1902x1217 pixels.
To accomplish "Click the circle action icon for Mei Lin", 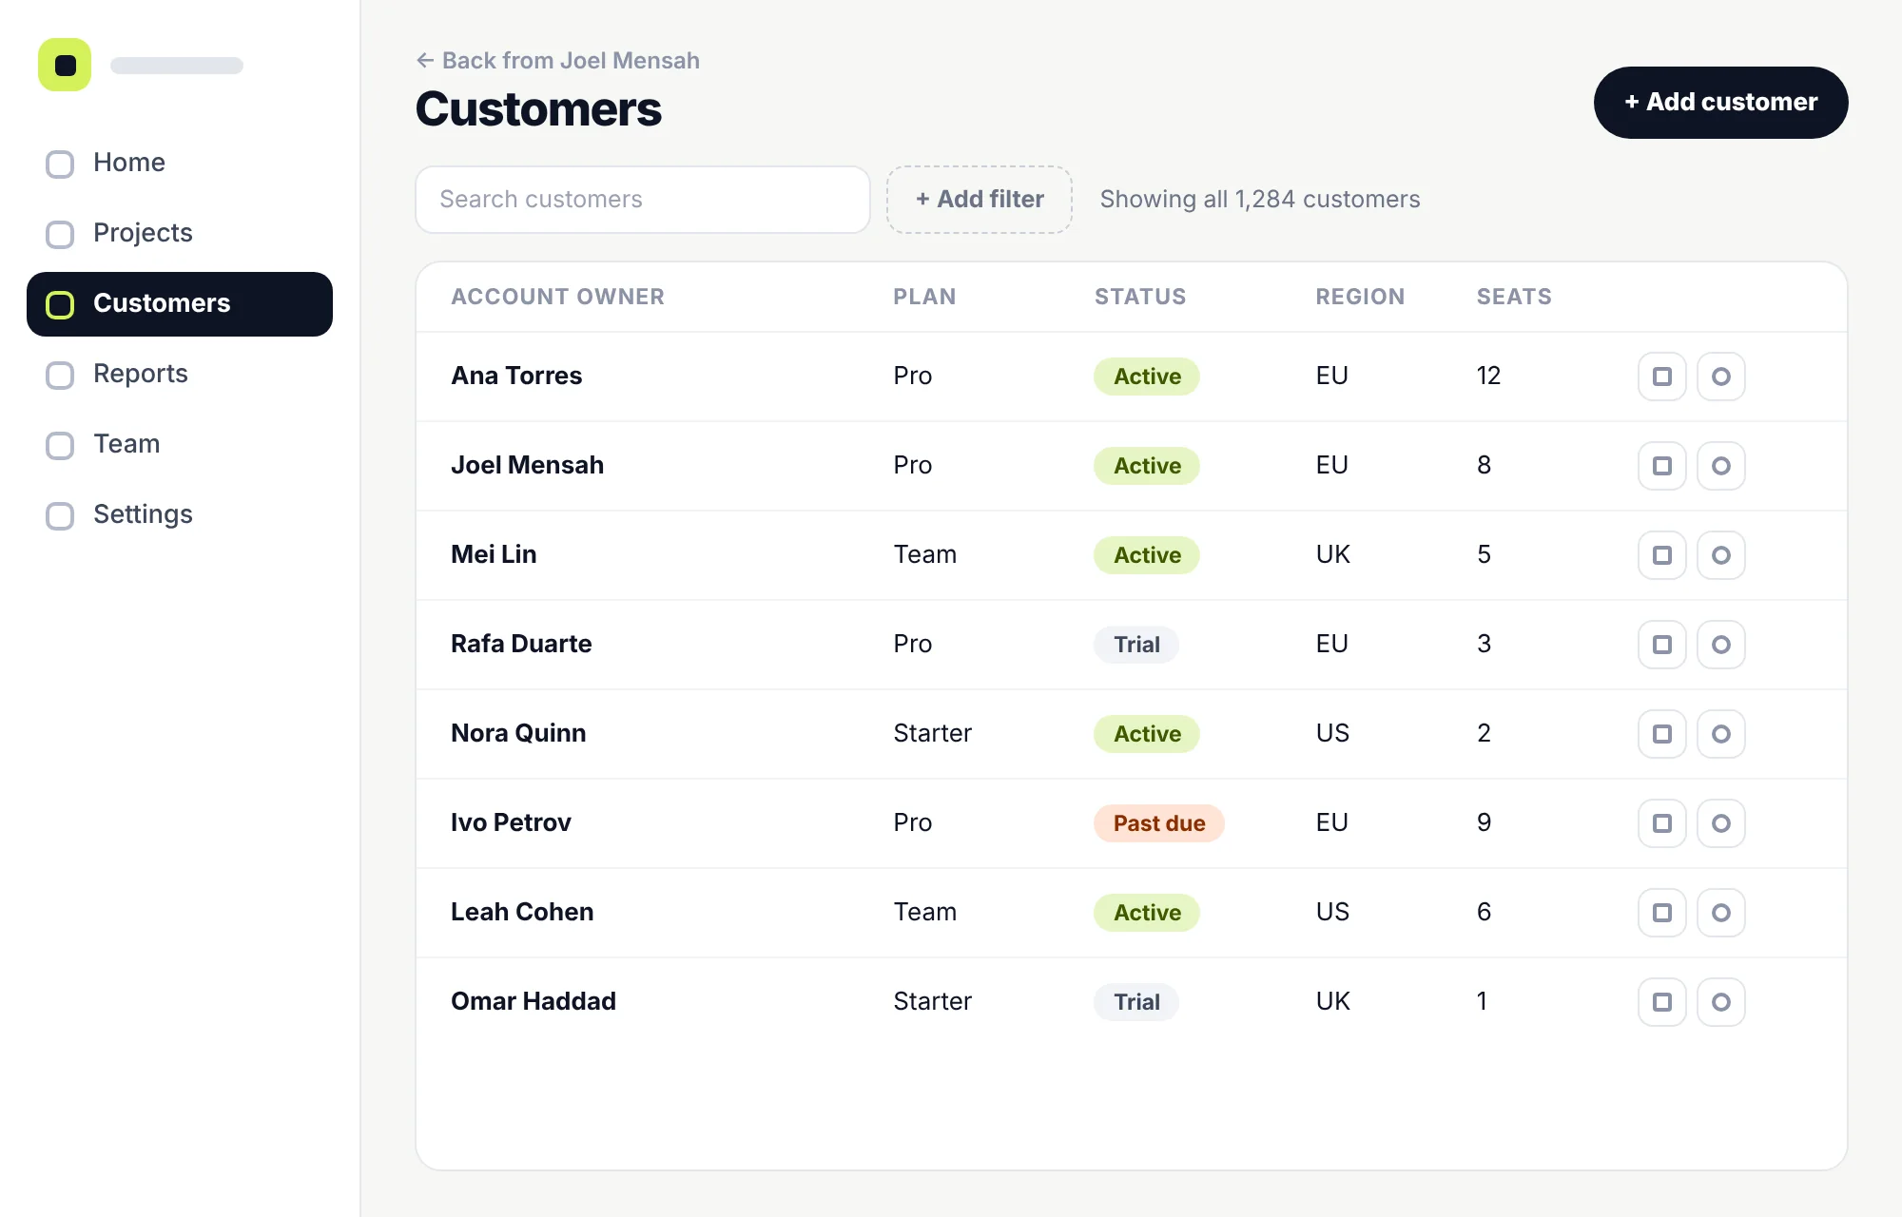I will [1720, 555].
